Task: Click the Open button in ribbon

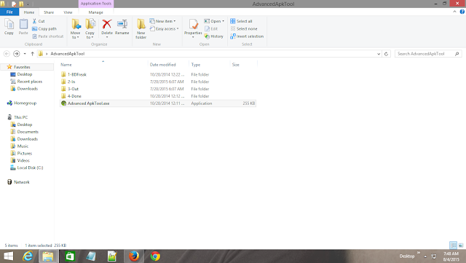Action: coord(214,21)
